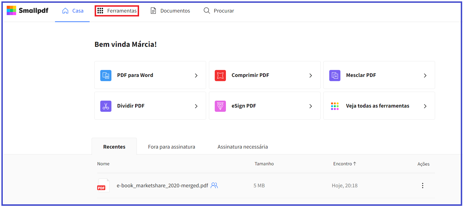The image size is (463, 206).
Task: Click the Documentos page icon
Action: 153,11
